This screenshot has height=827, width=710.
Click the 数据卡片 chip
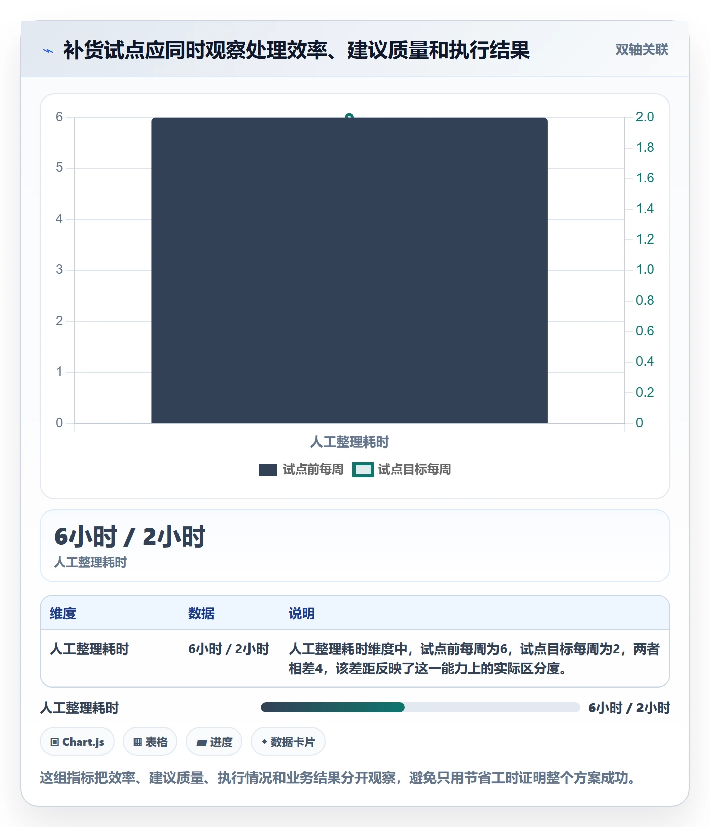coord(288,742)
